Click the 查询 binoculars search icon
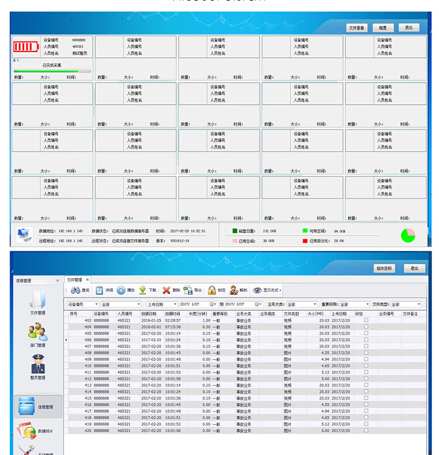Screen dimensions: 439x455 coord(76,290)
